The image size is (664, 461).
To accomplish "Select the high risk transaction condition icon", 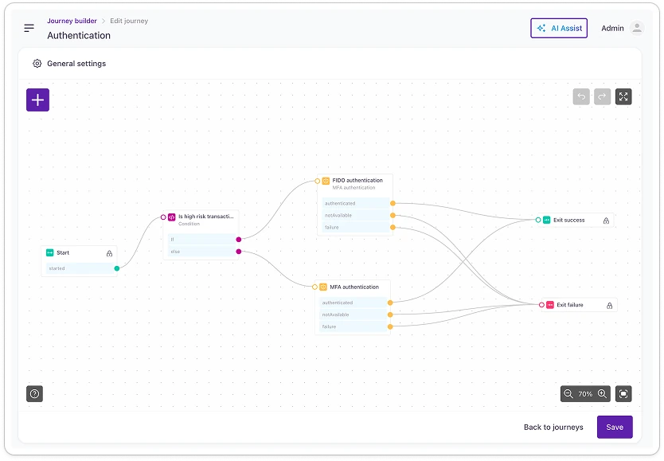I will point(171,217).
